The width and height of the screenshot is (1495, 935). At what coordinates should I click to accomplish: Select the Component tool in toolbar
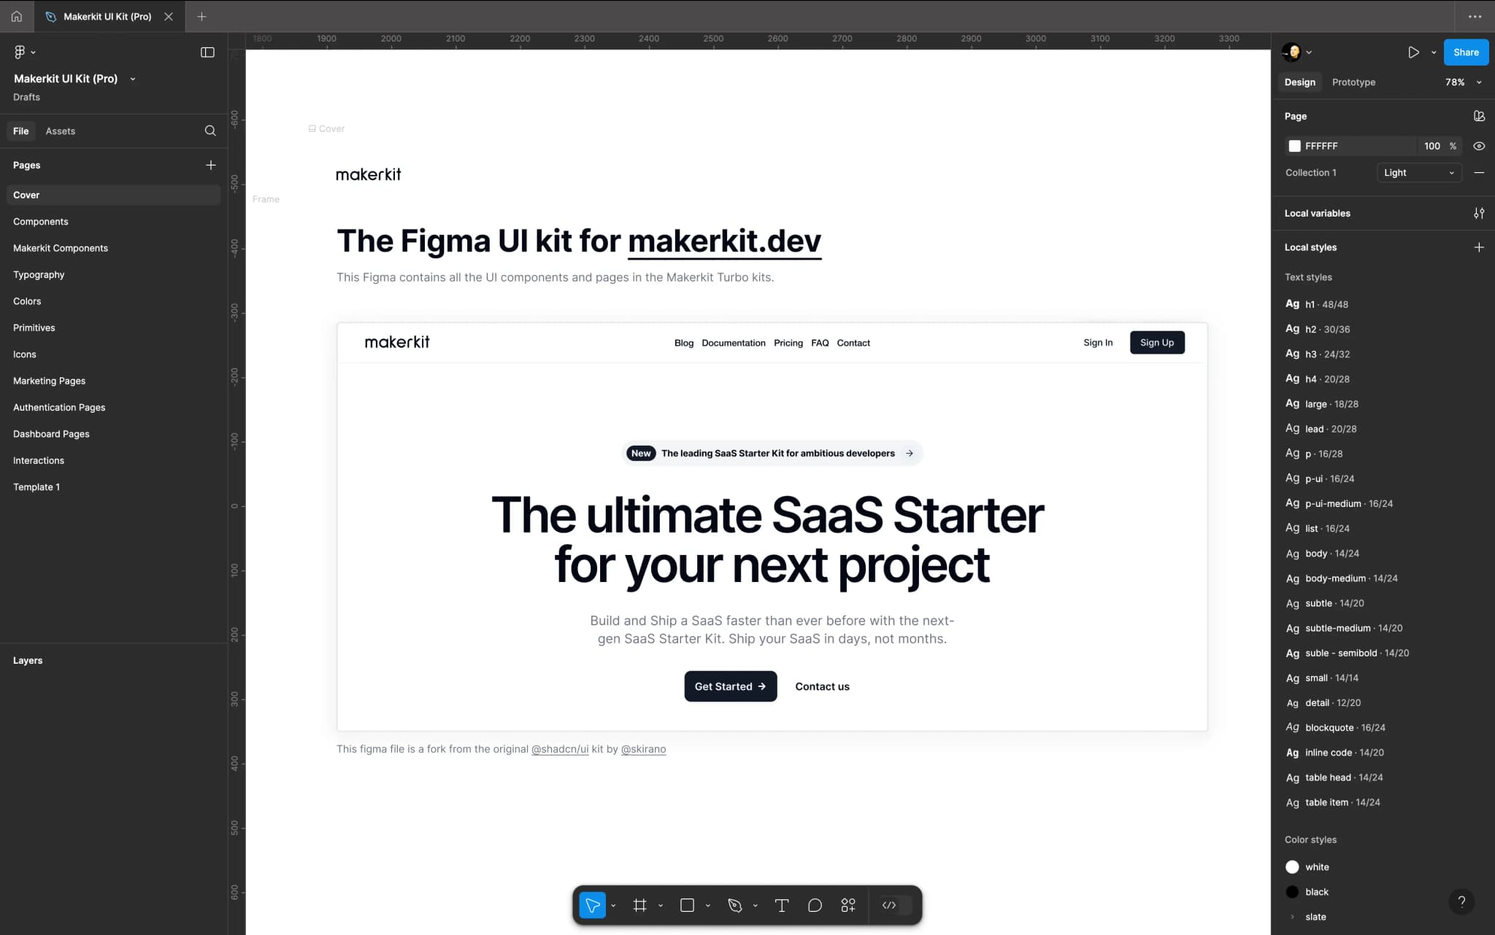[x=848, y=906]
